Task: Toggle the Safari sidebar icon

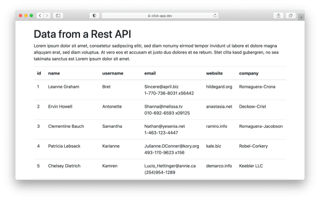Action: point(58,16)
